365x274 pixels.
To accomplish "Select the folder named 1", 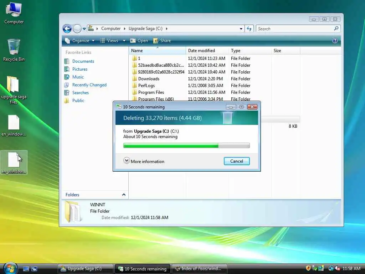I will click(139, 59).
